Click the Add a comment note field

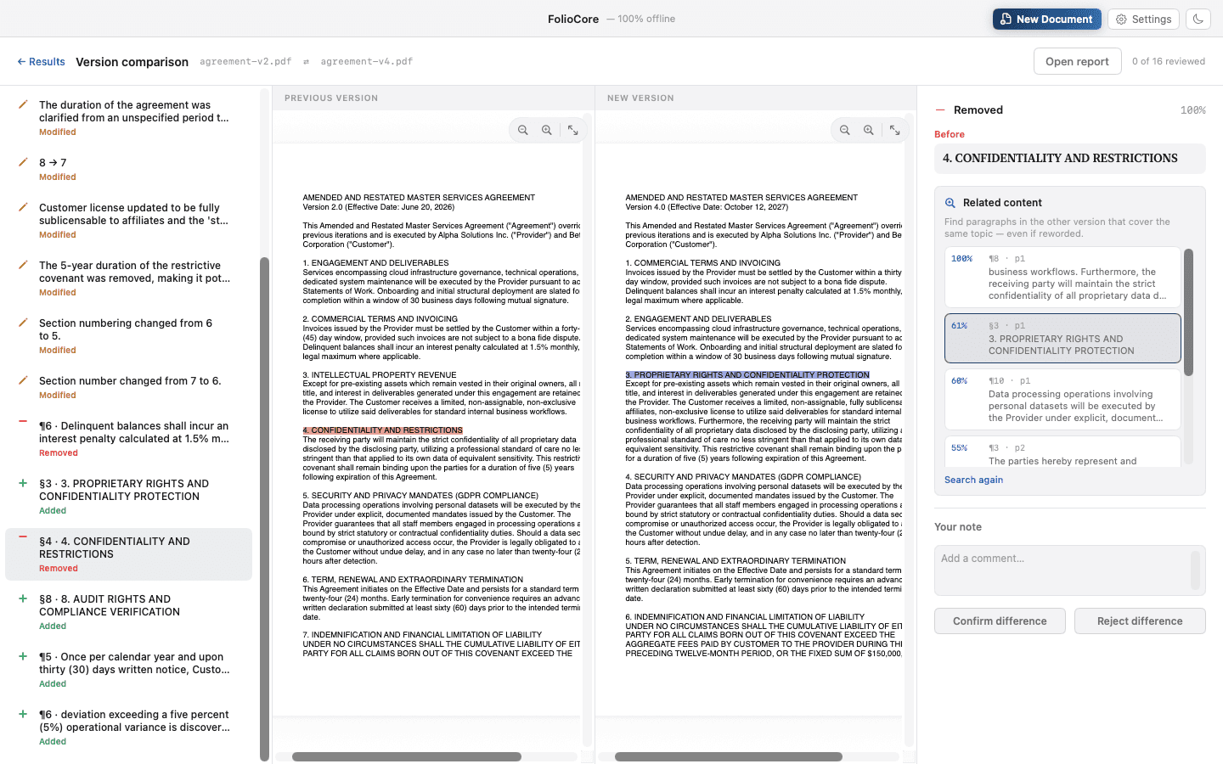pyautogui.click(x=1069, y=570)
